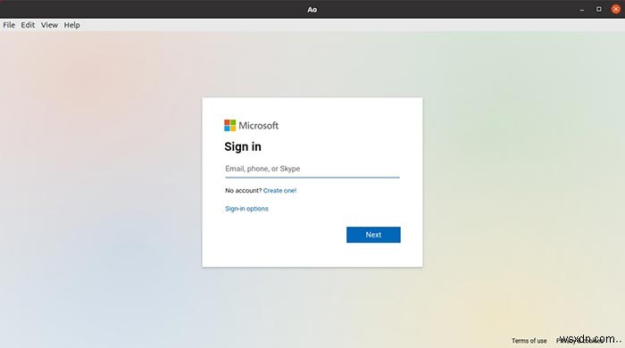The image size is (625, 348).
Task: Focus the Email, phone, or Skype field
Action: pos(312,169)
